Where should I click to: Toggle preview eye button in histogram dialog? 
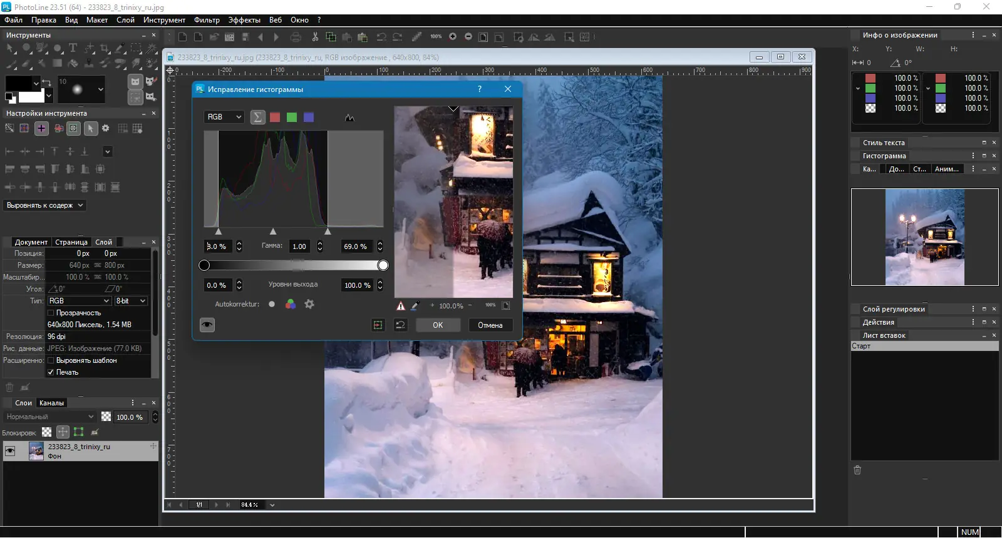click(207, 325)
